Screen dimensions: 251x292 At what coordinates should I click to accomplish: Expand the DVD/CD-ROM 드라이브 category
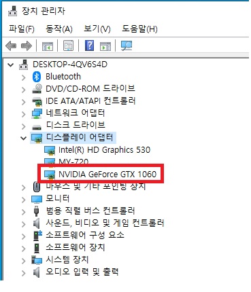pyautogui.click(x=24, y=90)
